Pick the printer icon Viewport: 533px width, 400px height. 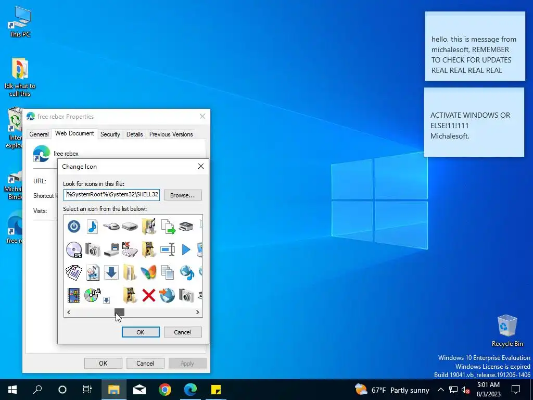coord(186,226)
